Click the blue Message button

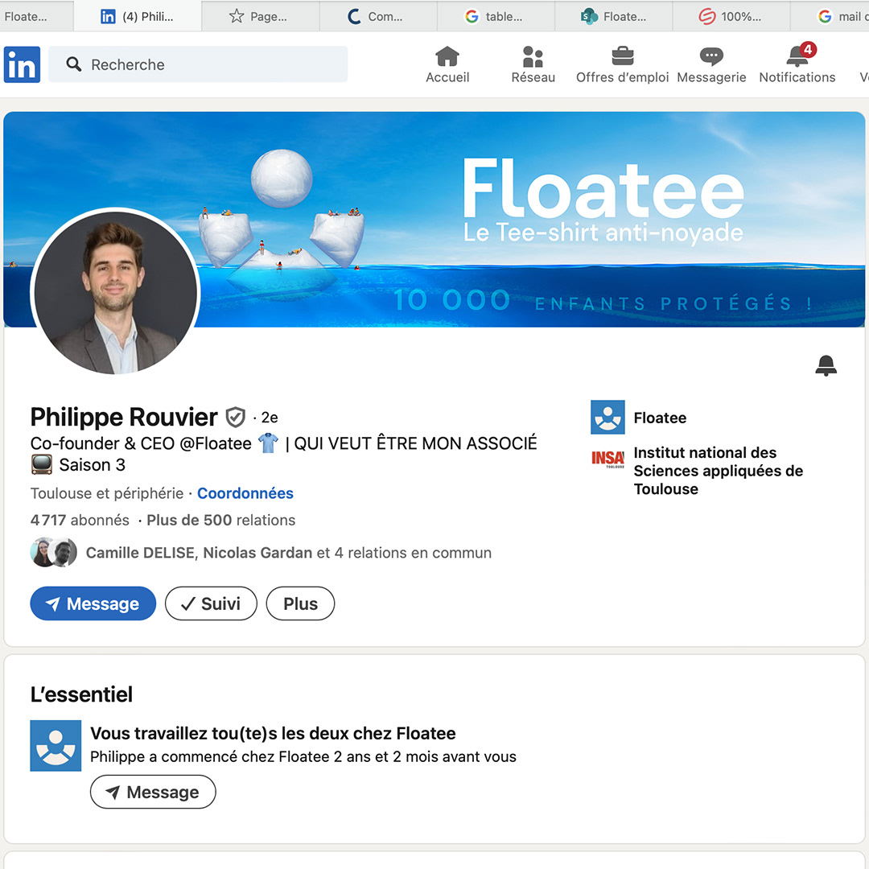(x=93, y=603)
